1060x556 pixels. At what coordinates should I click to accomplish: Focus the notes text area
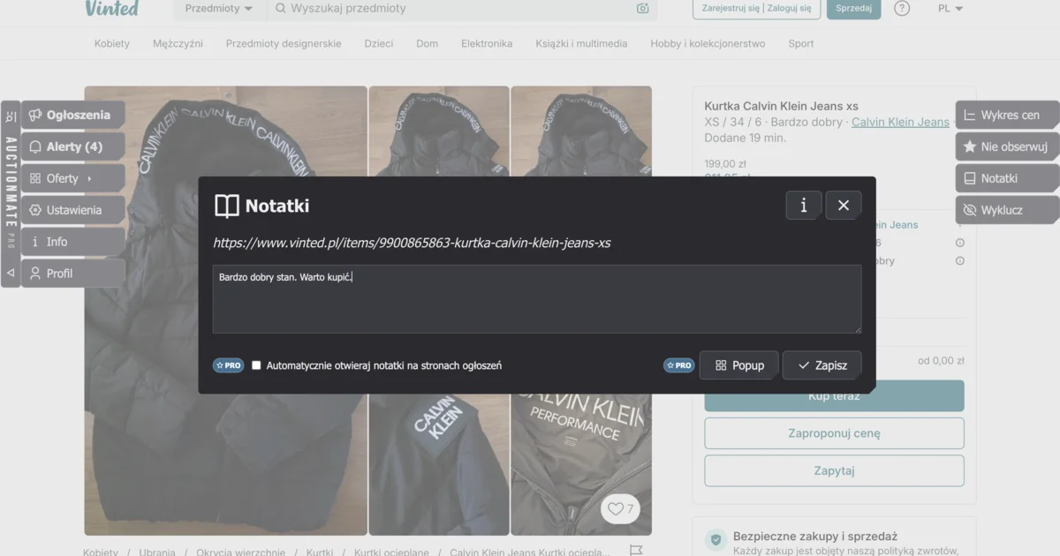click(537, 299)
